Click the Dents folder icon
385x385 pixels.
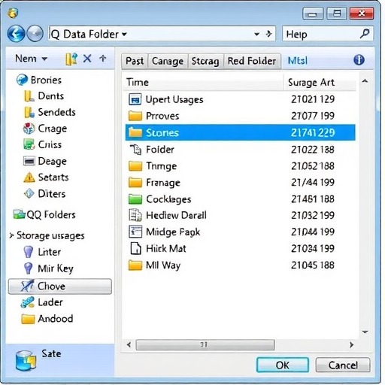[29, 96]
